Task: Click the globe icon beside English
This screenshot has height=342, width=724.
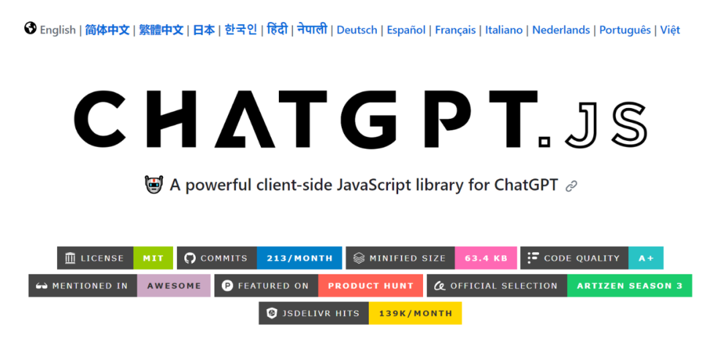Action: point(30,29)
